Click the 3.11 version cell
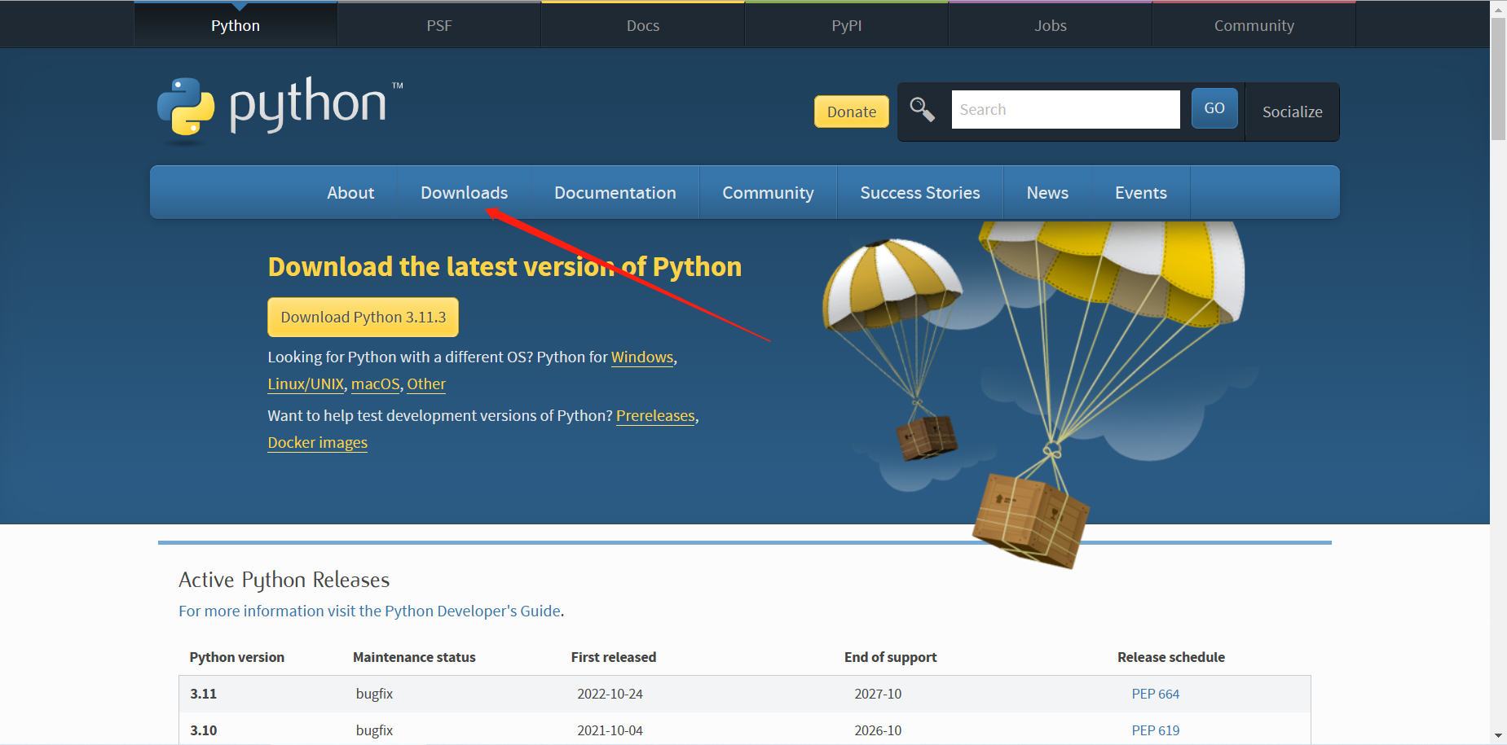Screen dimensions: 1507x745 pos(203,694)
